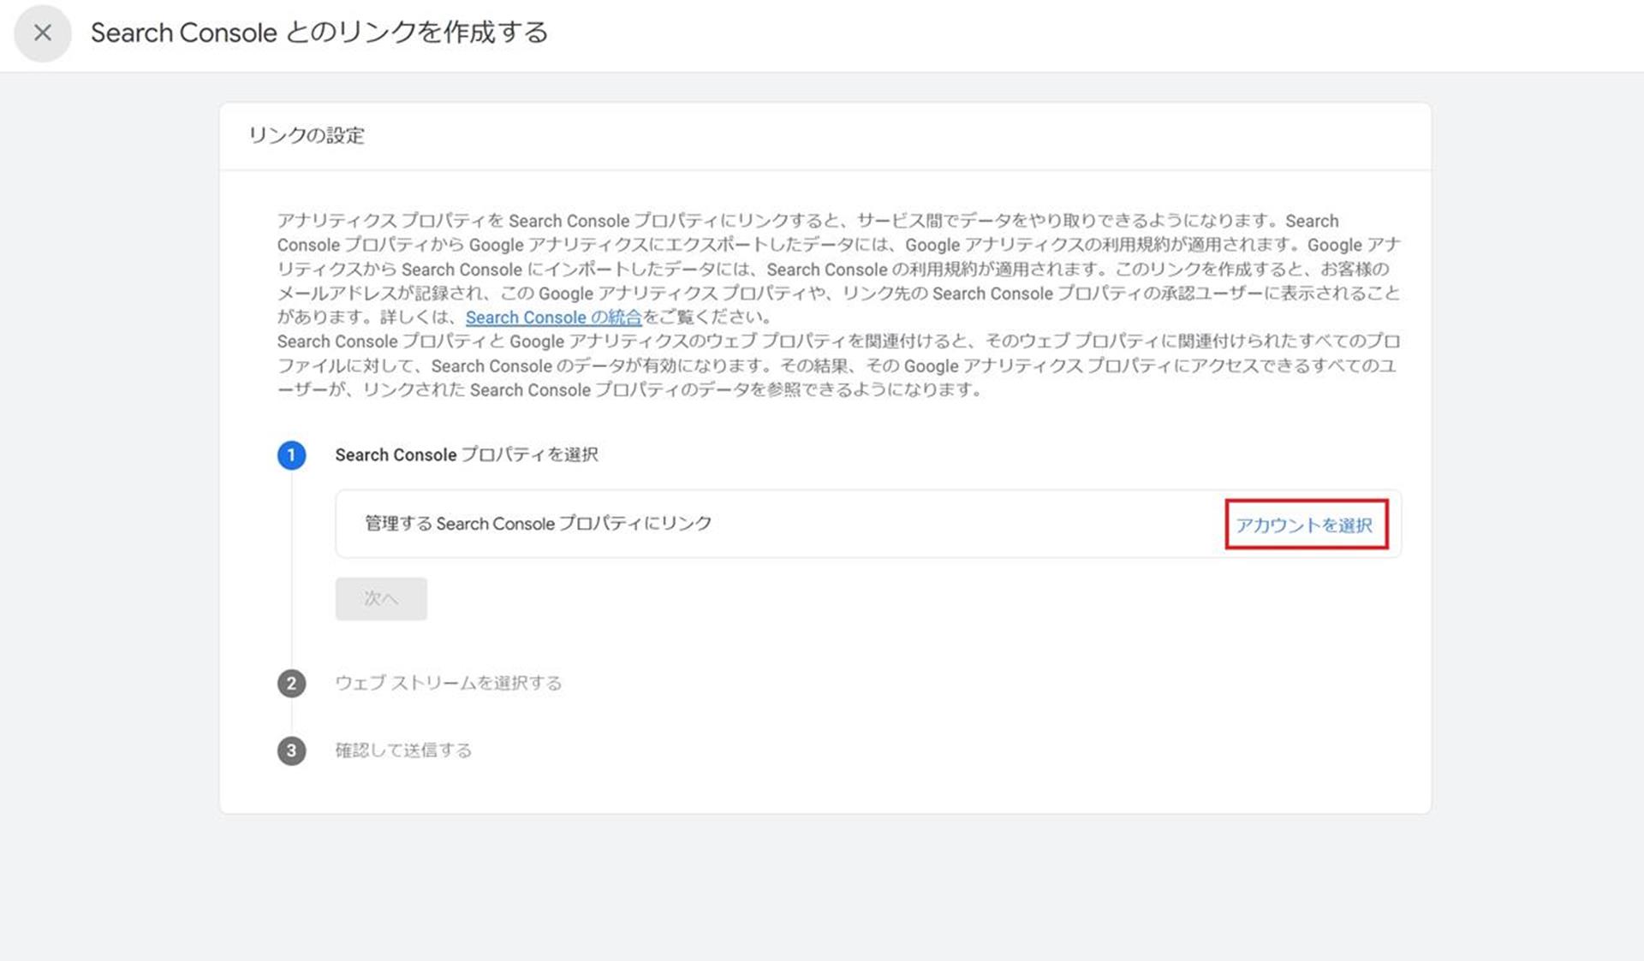Select step 3 circle for confirm and submit
This screenshot has width=1644, height=961.
(291, 750)
